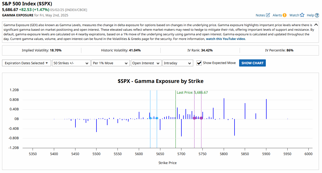Click the negative bar at strike 5450
This screenshot has width=322, height=173.
pos(75,123)
